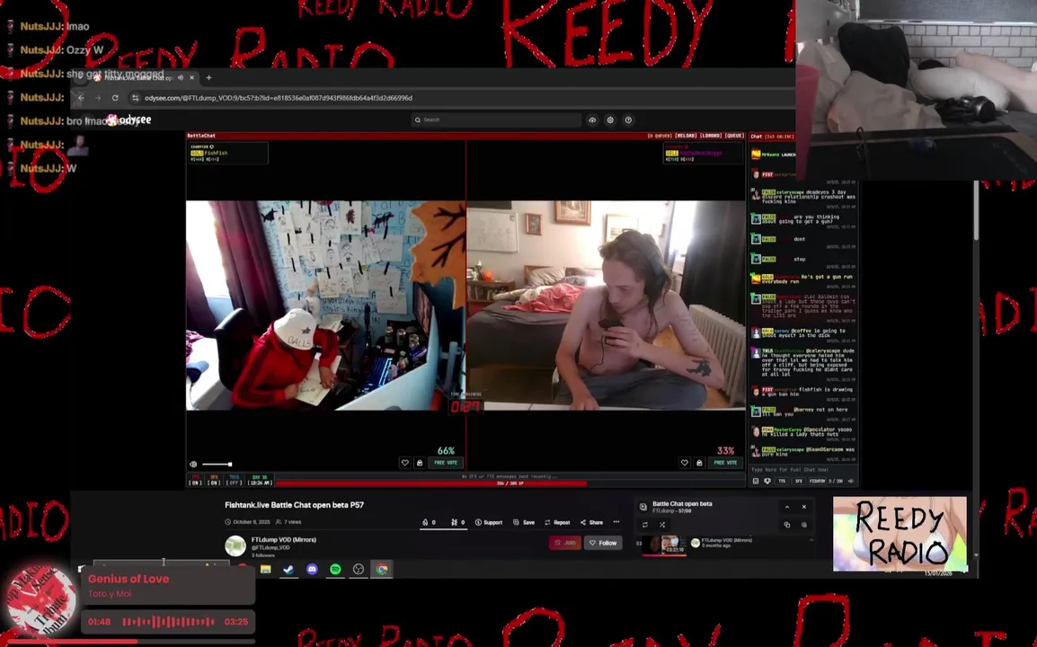Click the chat message input field

[x=802, y=470]
